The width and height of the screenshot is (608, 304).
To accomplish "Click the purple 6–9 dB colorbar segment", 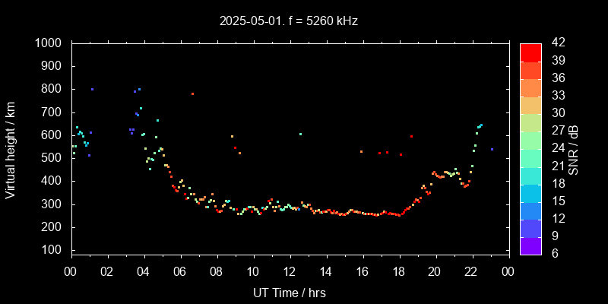I will click(x=530, y=245).
